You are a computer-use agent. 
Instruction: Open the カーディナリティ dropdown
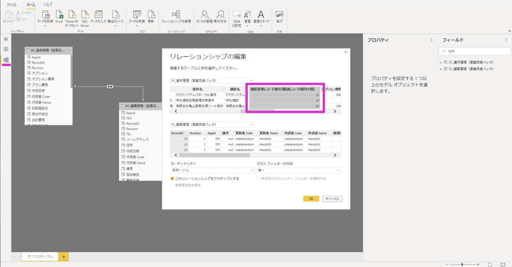click(x=212, y=170)
